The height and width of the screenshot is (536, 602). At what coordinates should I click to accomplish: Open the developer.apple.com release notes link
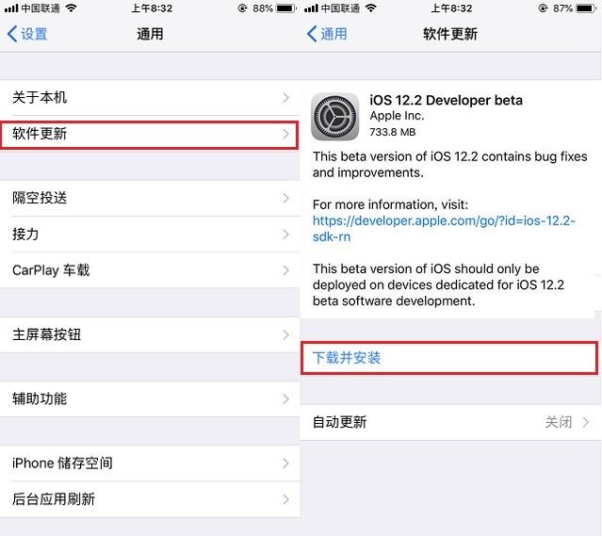tap(444, 229)
